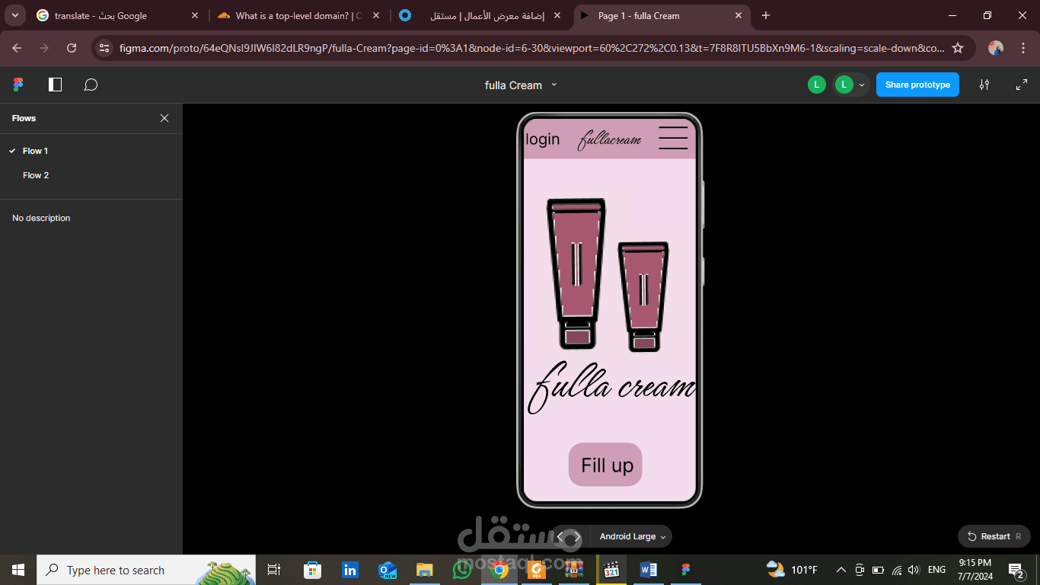Expand the Android Large device dropdown

630,536
